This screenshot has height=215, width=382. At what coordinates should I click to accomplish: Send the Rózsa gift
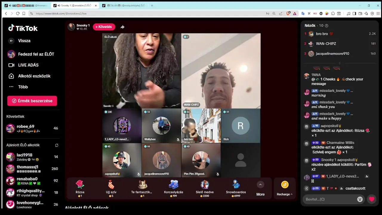coord(80,188)
